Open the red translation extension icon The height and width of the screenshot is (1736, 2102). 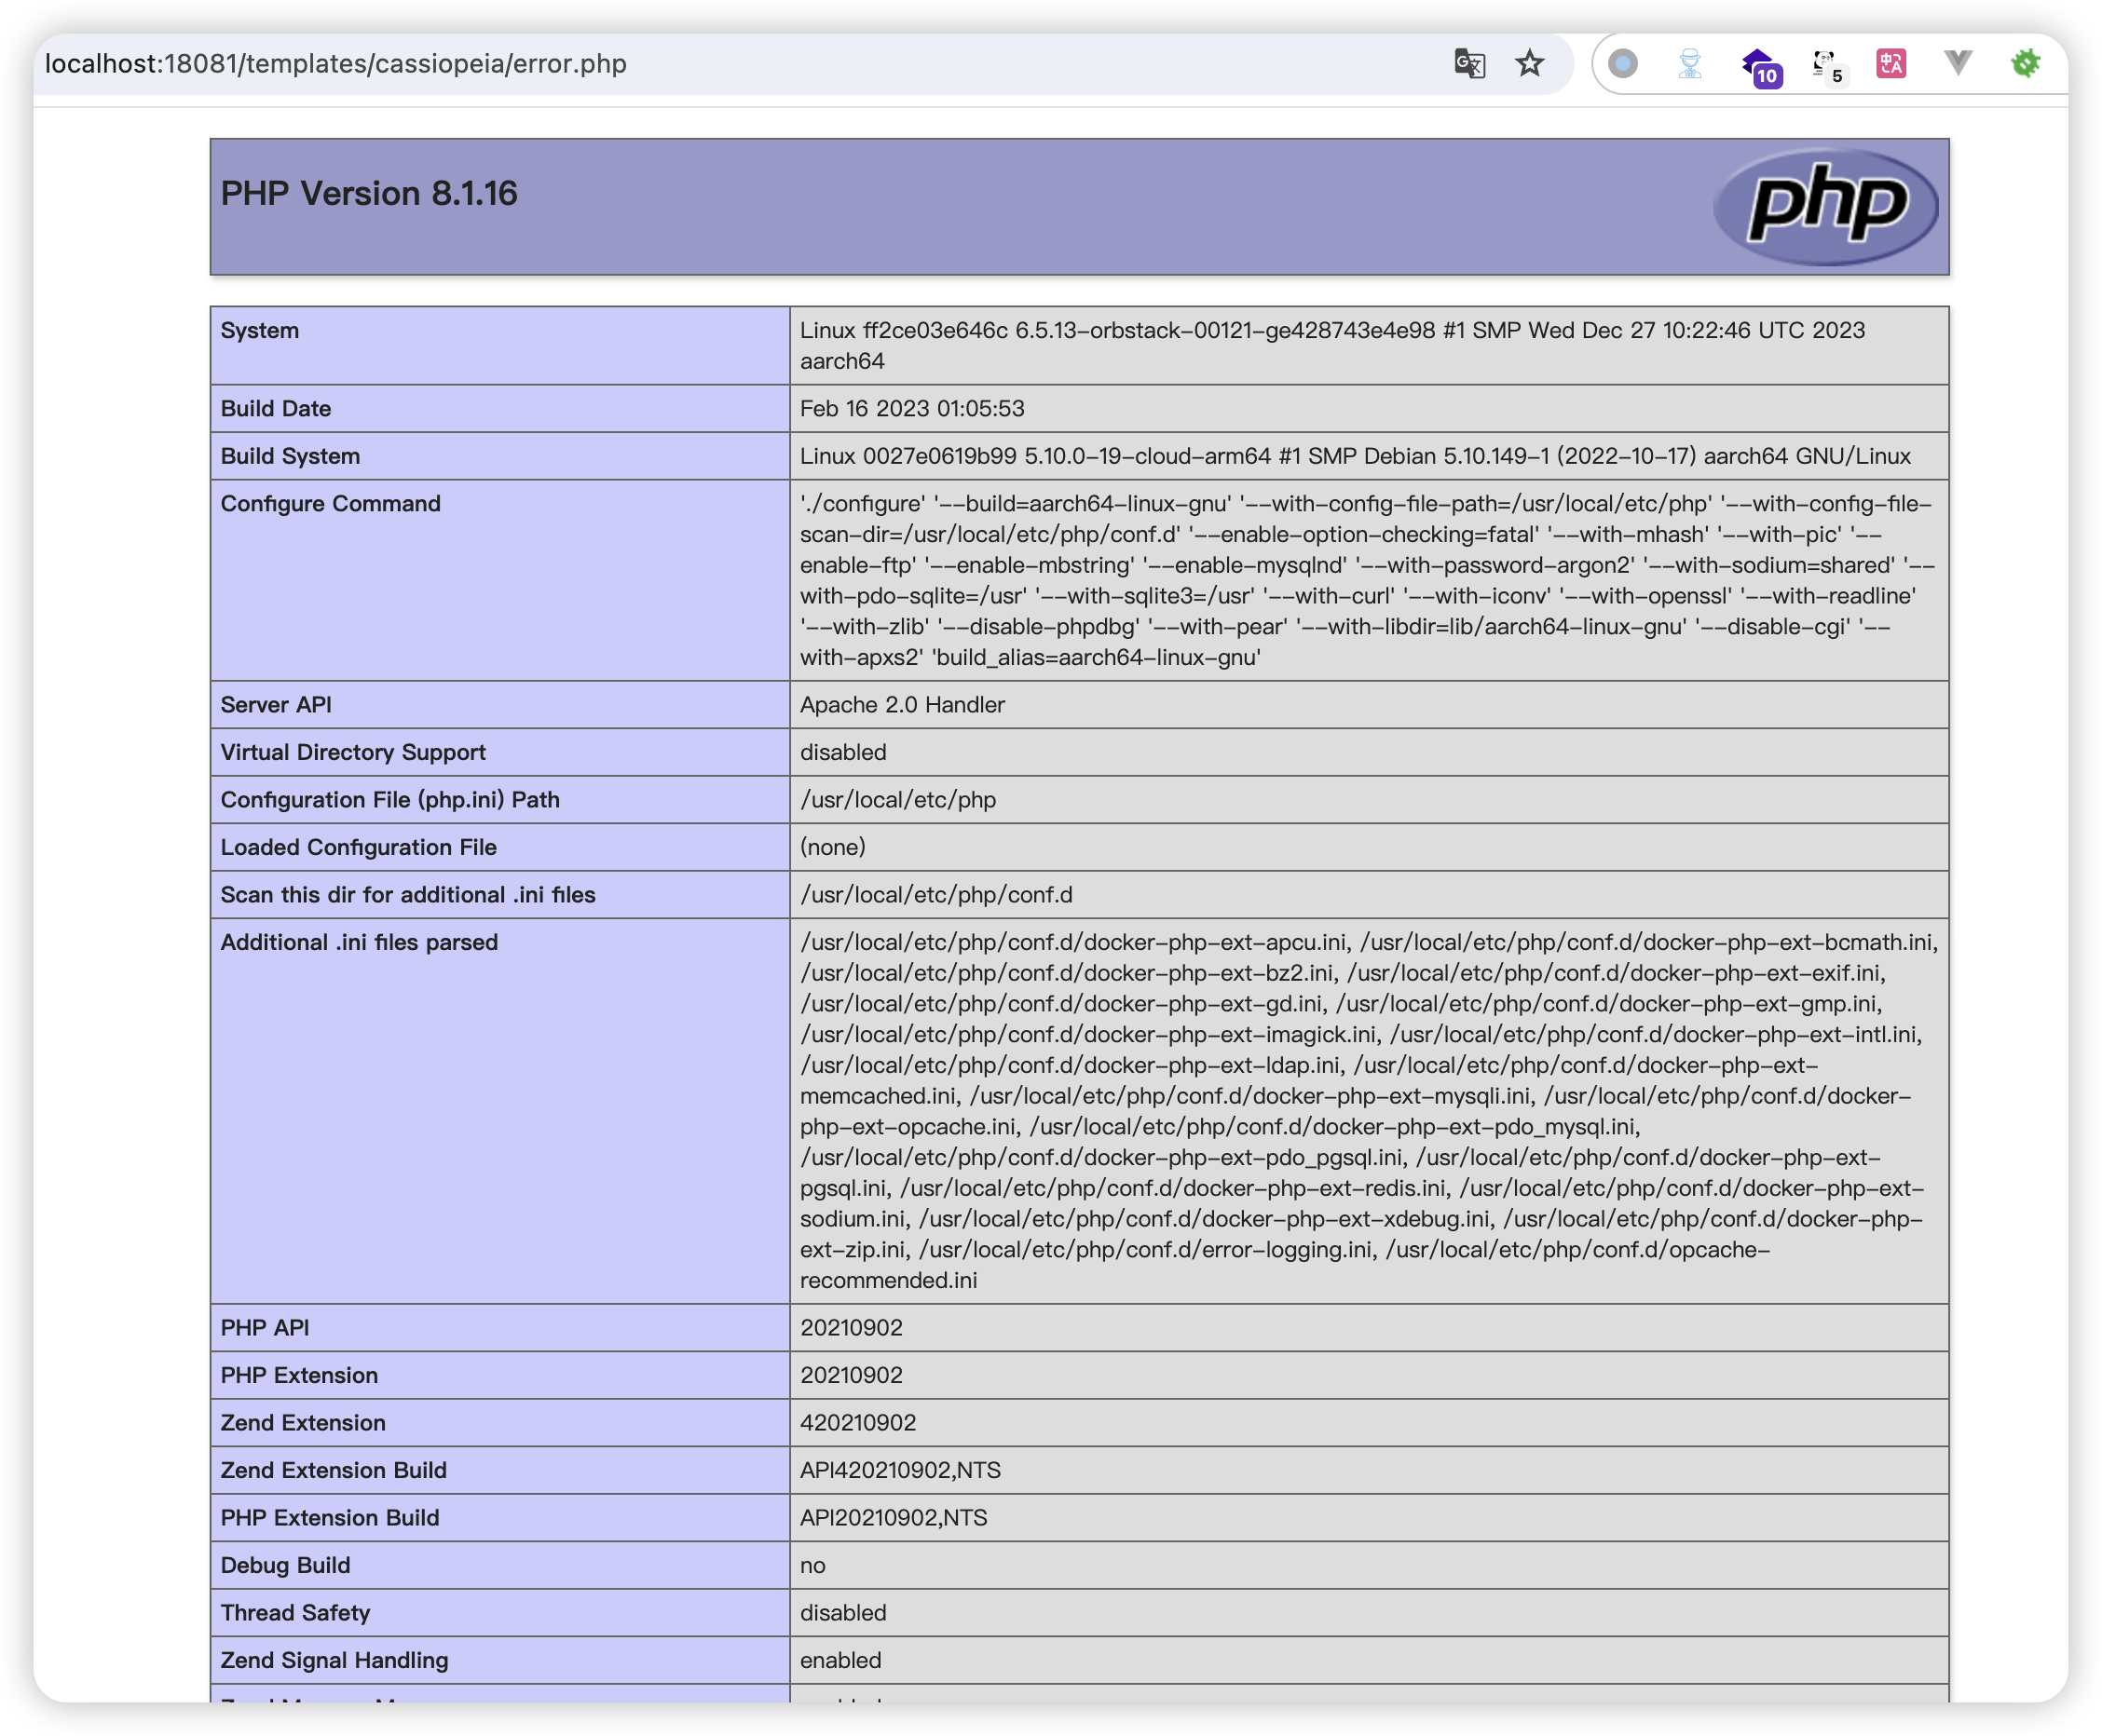[1890, 64]
